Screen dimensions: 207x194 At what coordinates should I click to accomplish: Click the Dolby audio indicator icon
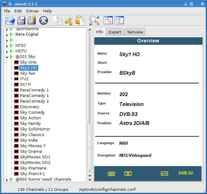[128, 174]
